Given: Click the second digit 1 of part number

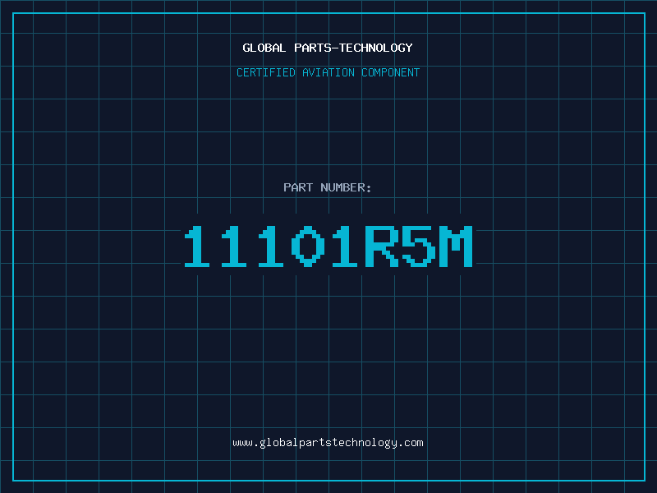Looking at the screenshot, I should 234,246.
